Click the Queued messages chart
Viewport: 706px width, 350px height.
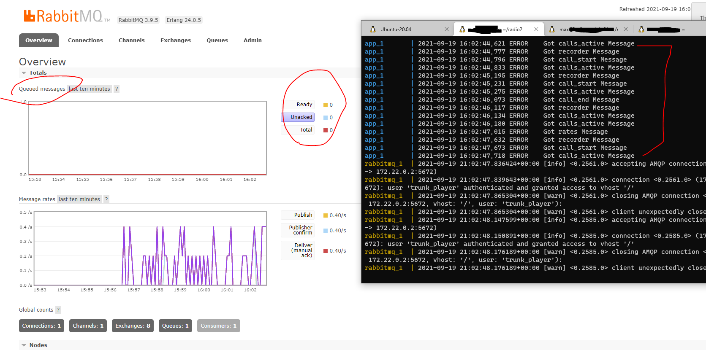click(147, 138)
